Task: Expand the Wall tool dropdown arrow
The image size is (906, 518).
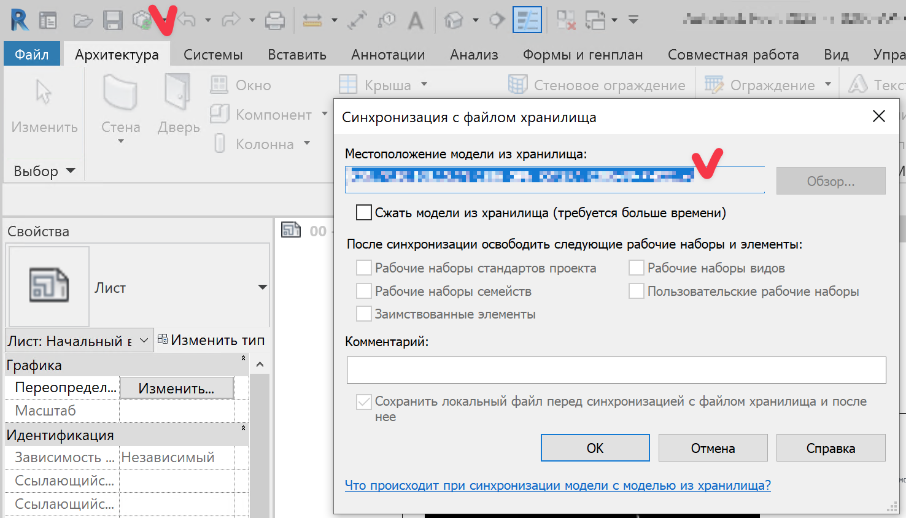Action: [121, 142]
